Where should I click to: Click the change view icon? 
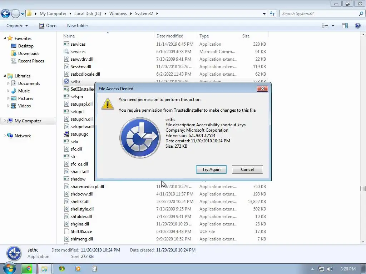point(325,26)
